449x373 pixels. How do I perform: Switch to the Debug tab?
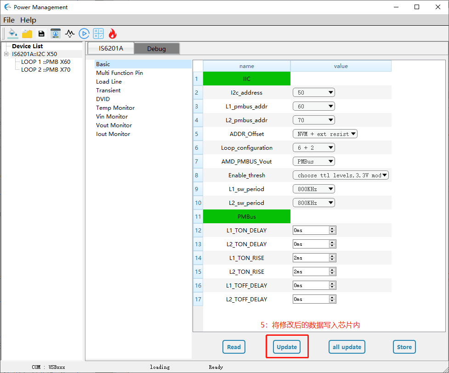[x=156, y=49]
